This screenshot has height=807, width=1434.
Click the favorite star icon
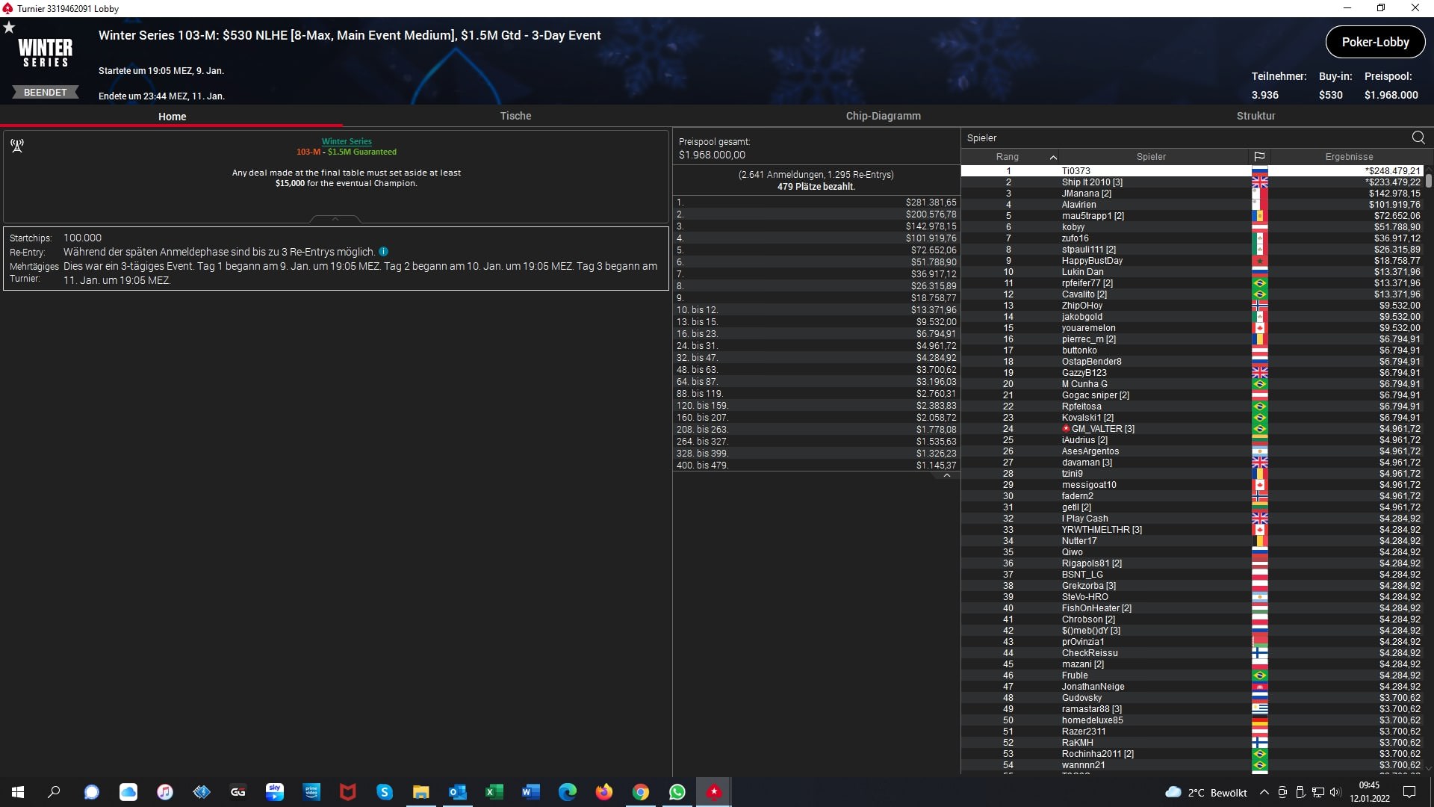coord(9,28)
